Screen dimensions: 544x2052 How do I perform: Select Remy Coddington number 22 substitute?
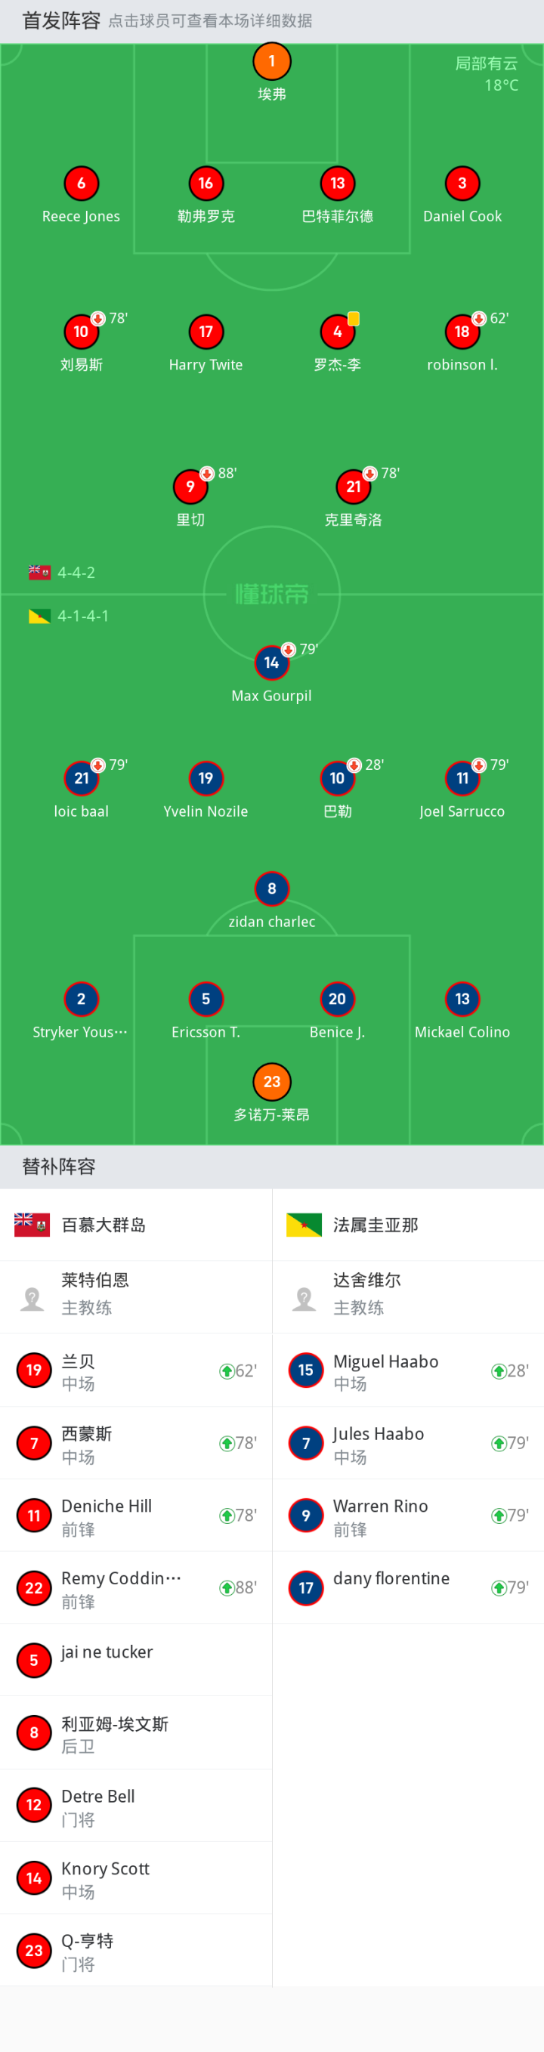(136, 1587)
